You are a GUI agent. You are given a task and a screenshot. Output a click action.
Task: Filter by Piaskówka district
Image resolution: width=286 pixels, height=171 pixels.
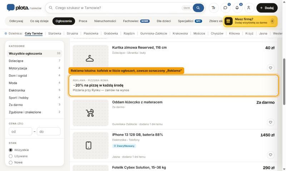(91, 33)
